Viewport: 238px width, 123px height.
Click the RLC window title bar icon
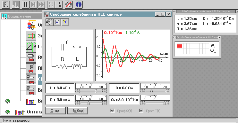pos(47,14)
